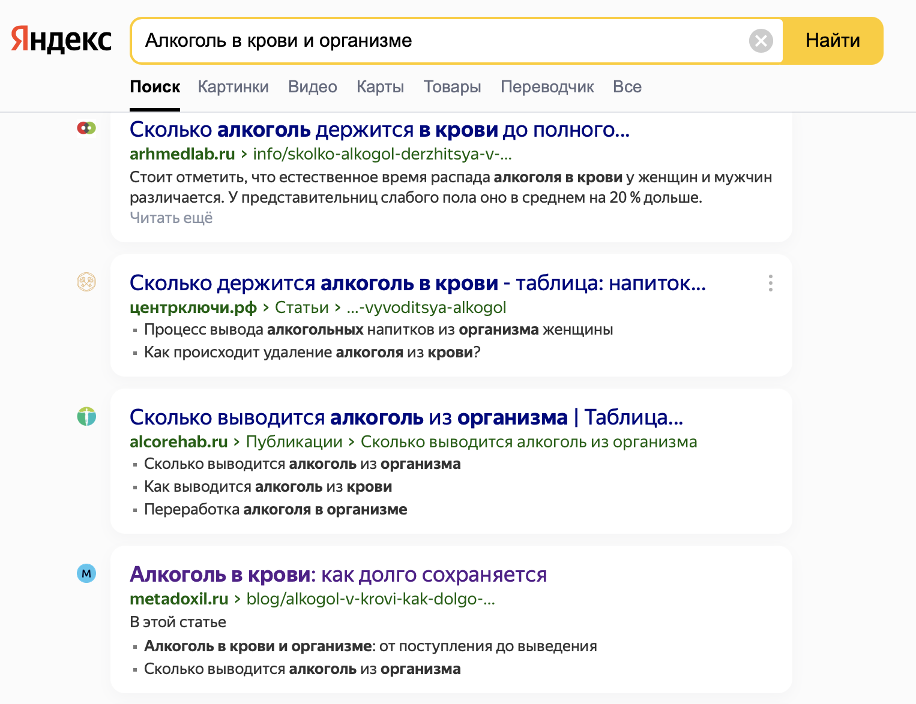Image resolution: width=916 pixels, height=704 pixels.
Task: Expand the Все tab
Action: point(627,87)
